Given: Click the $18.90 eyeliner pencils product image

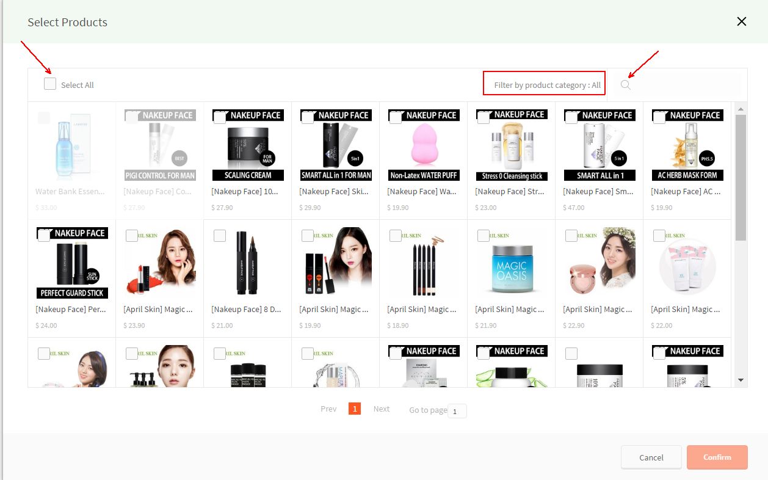Looking at the screenshot, I should tap(424, 263).
